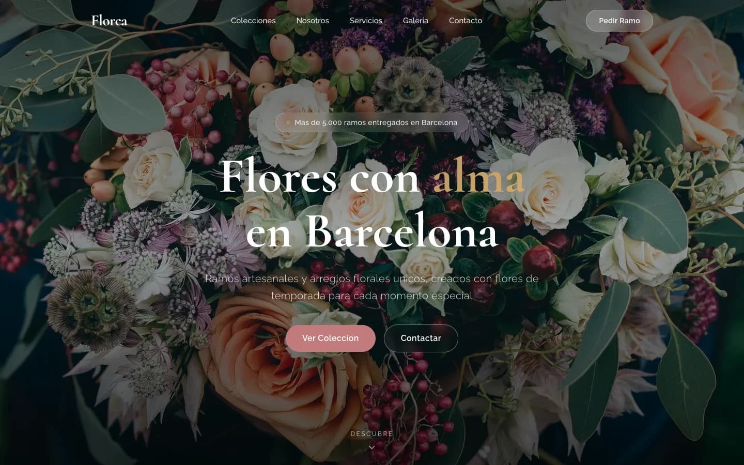Click the 5.000 ramos entregados badge
Viewport: 744px width, 465px height.
pos(371,122)
